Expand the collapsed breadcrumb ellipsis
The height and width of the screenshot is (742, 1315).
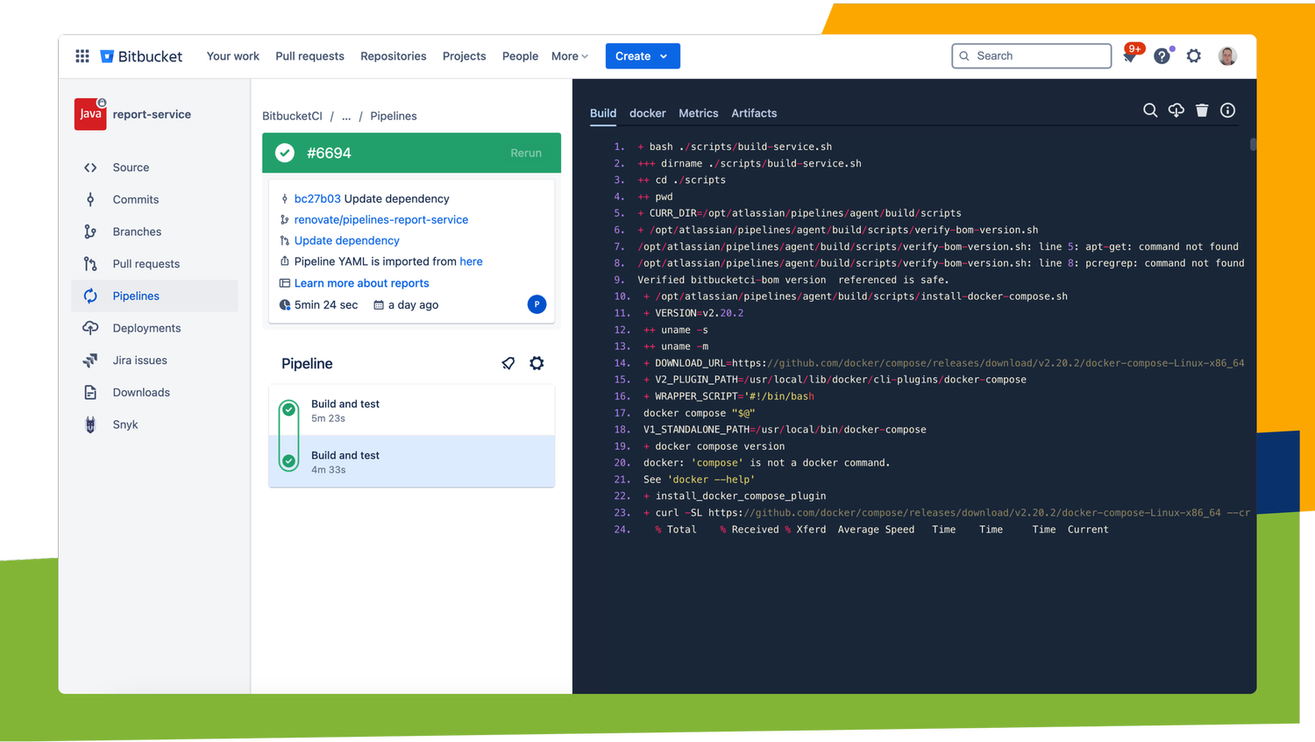345,116
